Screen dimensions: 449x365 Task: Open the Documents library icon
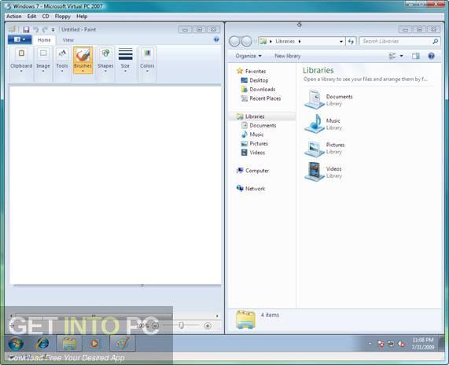click(314, 99)
